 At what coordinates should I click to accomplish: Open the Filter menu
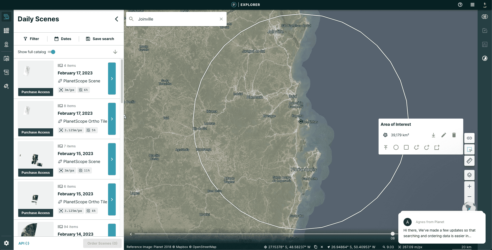point(31,39)
